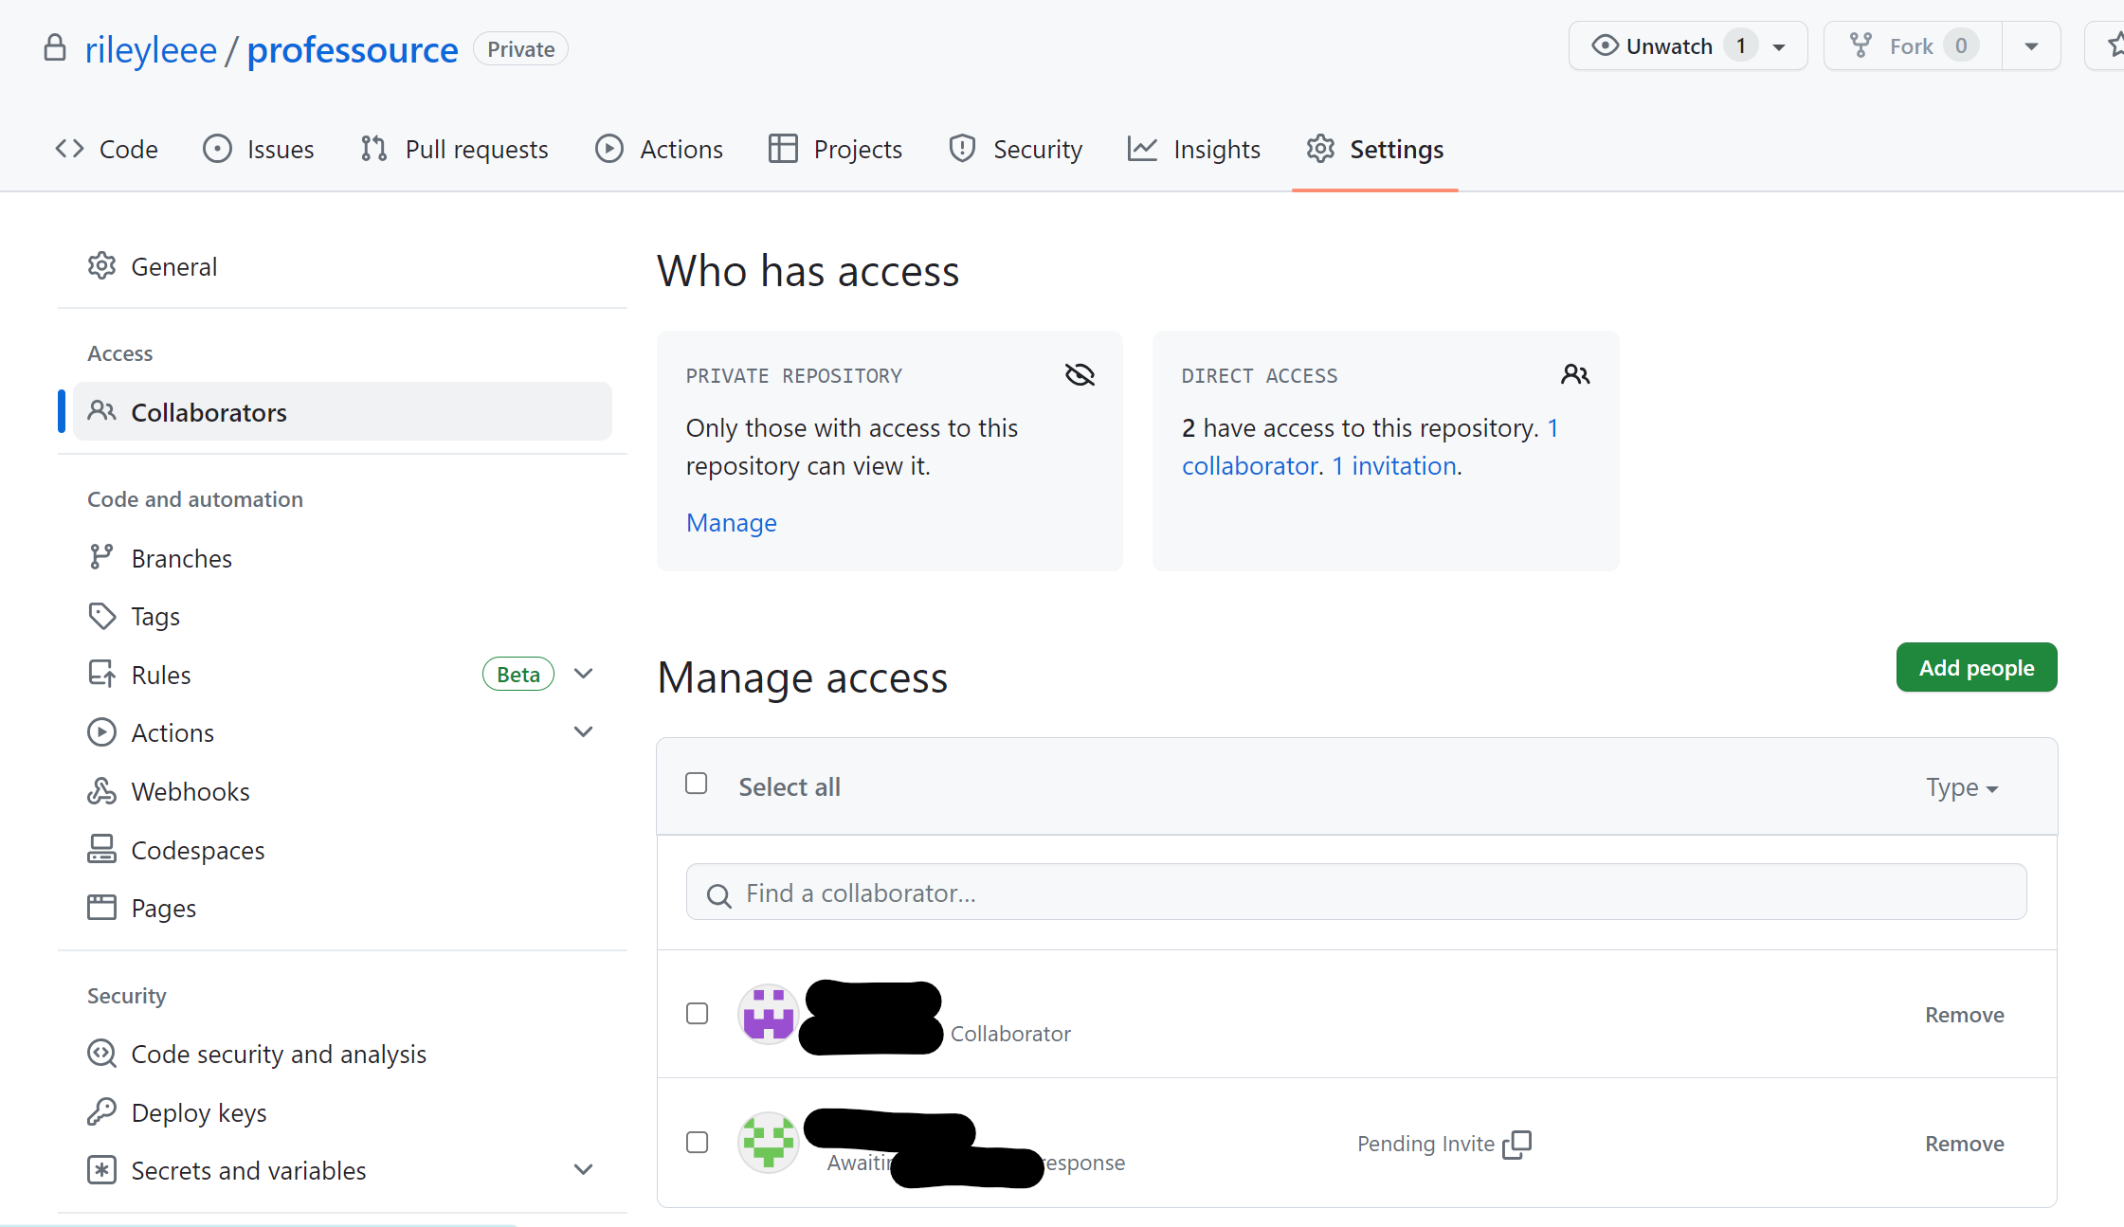Click the crossed-eye private repository icon
2124x1227 pixels.
[1080, 375]
